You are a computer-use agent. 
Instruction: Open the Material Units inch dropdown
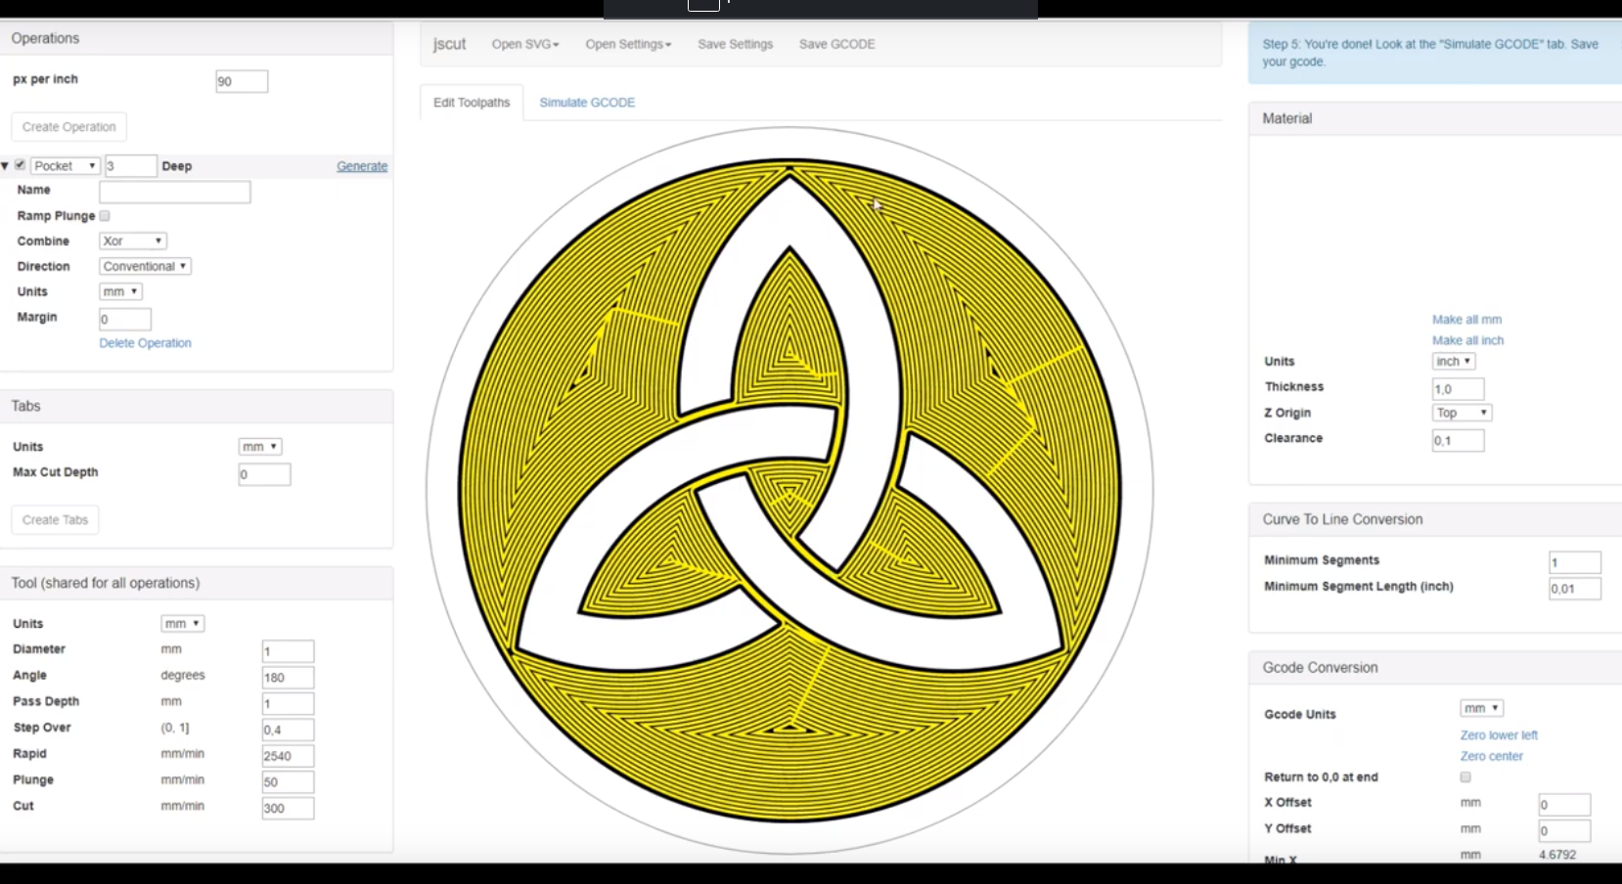(1455, 362)
